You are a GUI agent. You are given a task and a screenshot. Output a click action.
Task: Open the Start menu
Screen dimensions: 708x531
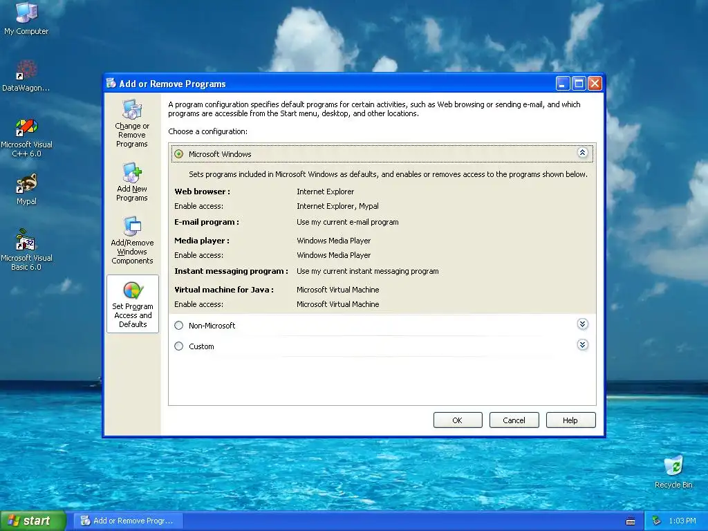[x=33, y=521]
